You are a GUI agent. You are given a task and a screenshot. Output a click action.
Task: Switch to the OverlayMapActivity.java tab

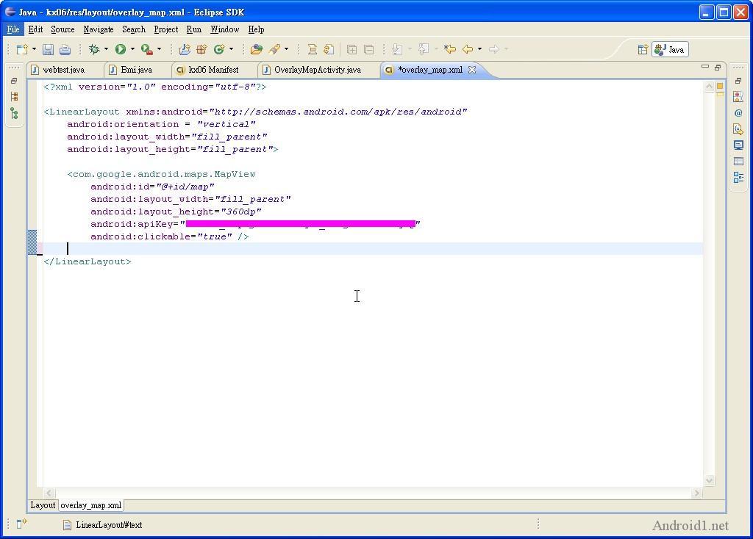[x=318, y=70]
